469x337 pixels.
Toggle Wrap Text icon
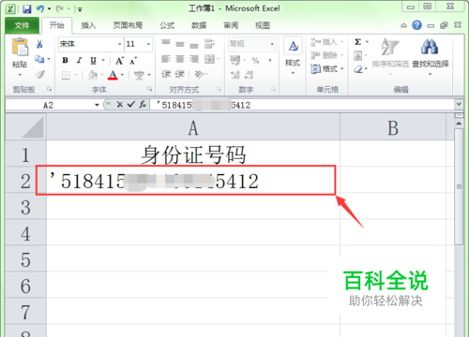point(209,44)
